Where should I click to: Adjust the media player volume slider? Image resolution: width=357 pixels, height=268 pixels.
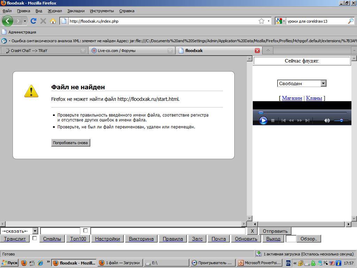[x=341, y=120]
